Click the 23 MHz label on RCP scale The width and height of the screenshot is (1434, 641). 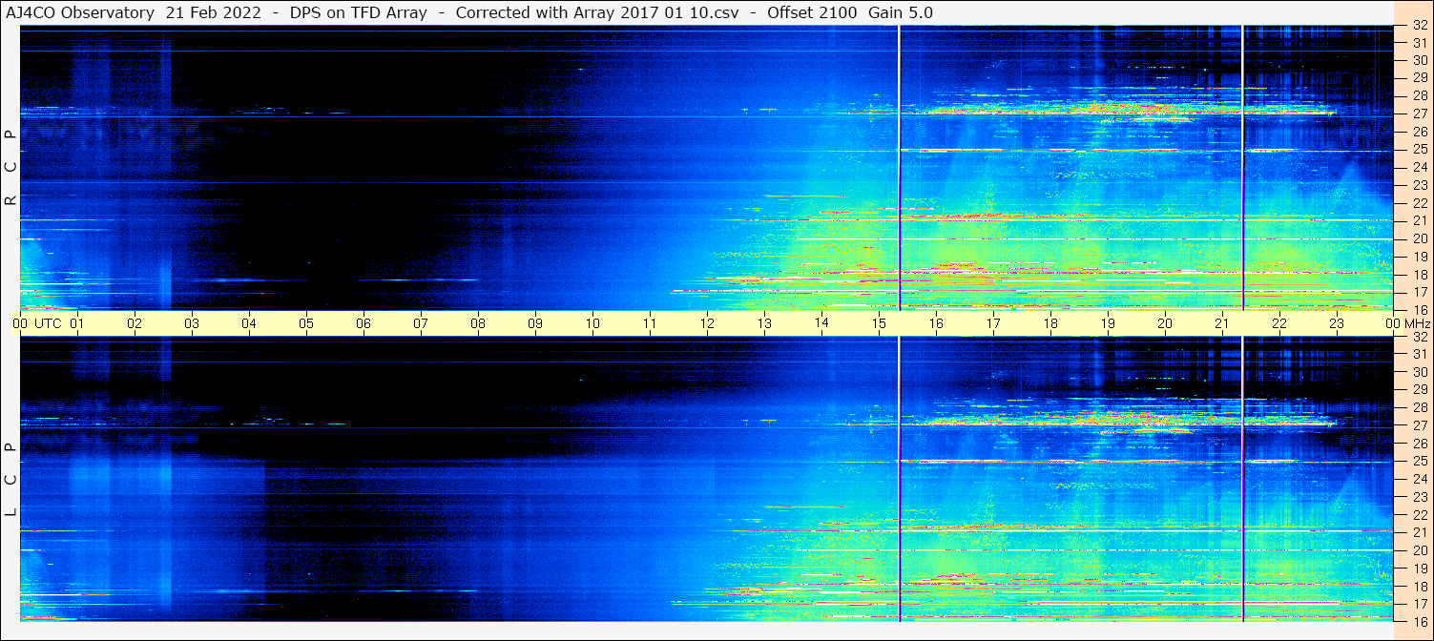[x=1419, y=185]
